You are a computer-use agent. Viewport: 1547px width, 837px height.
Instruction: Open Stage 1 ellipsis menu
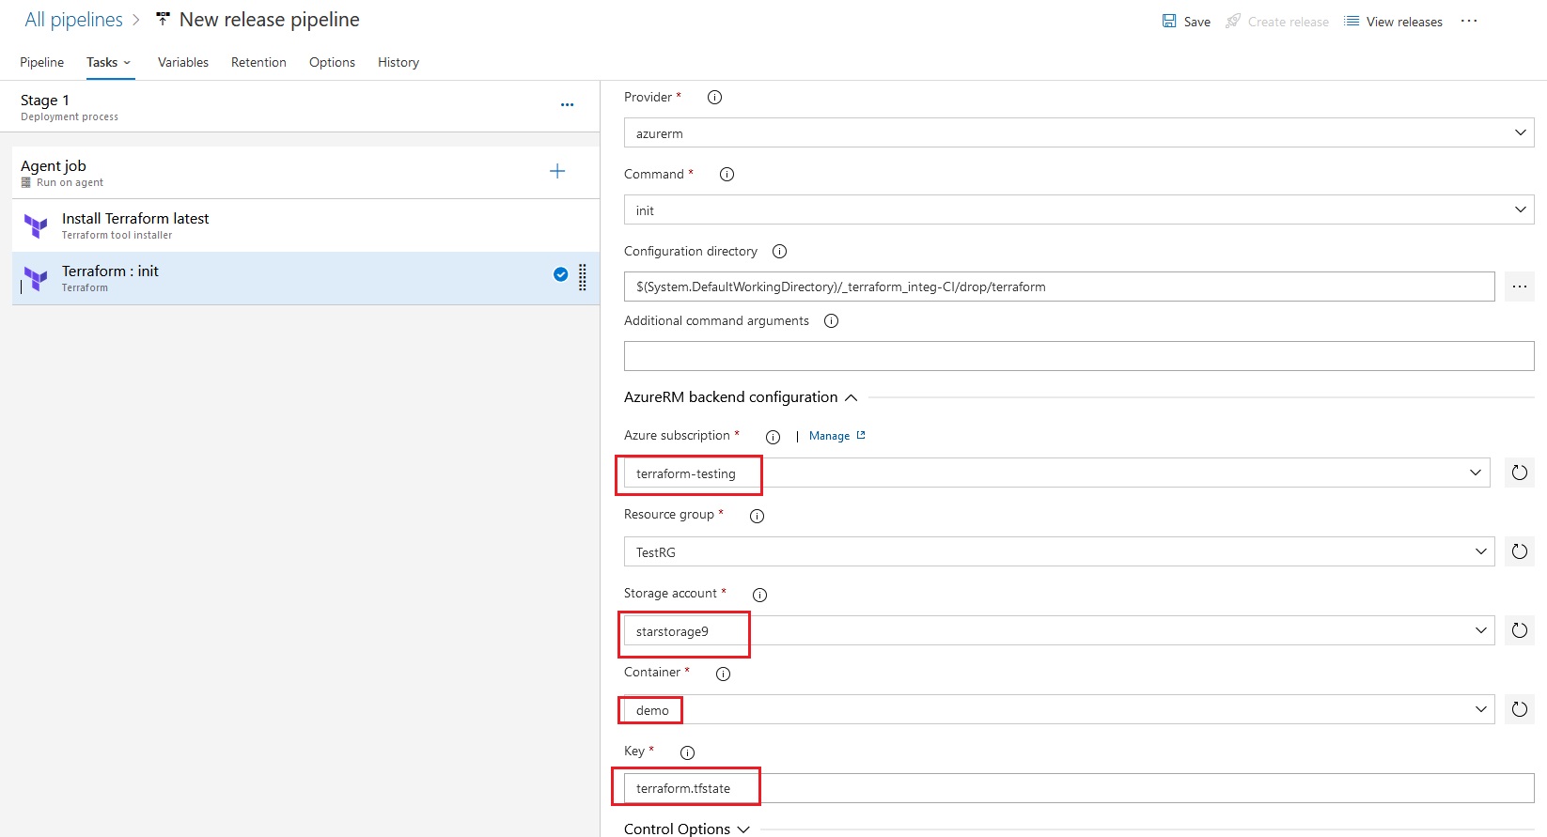[x=567, y=104]
